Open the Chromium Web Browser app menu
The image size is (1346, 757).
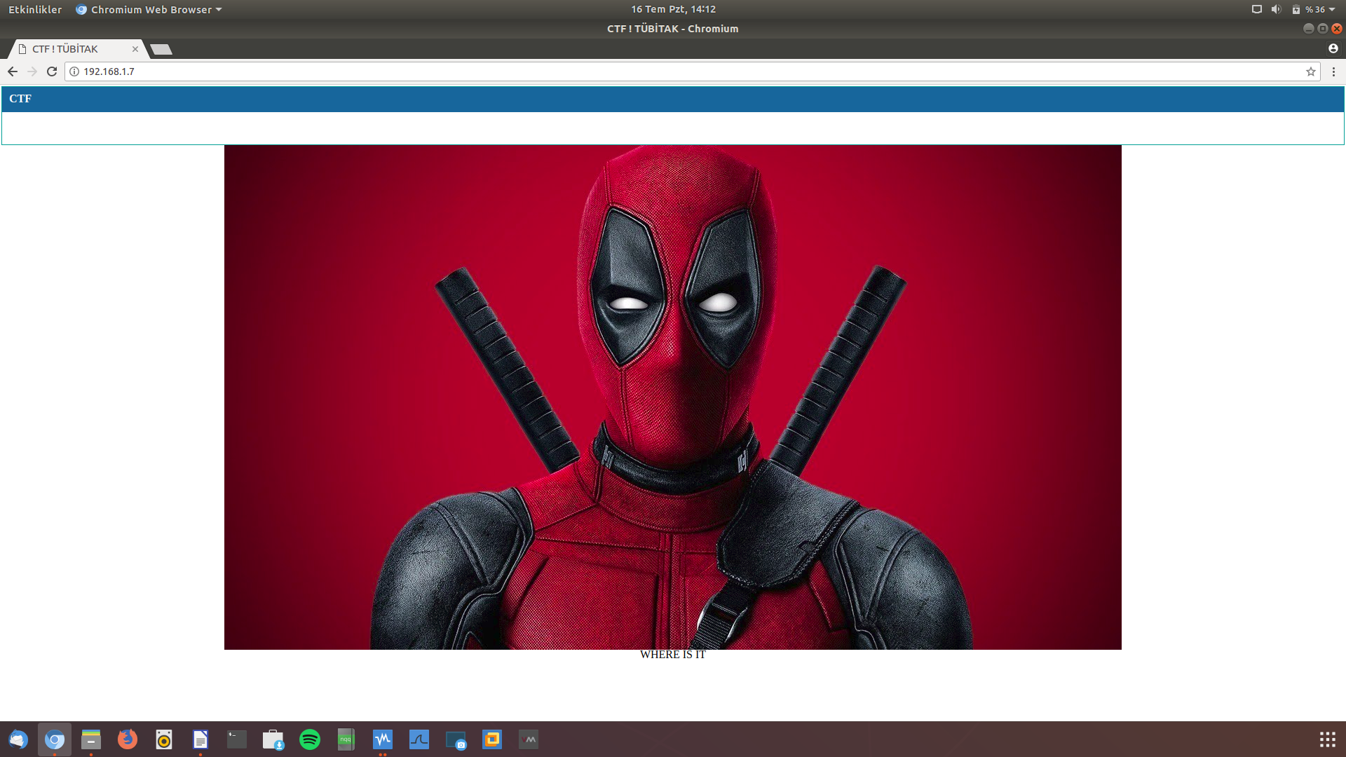[x=149, y=9]
